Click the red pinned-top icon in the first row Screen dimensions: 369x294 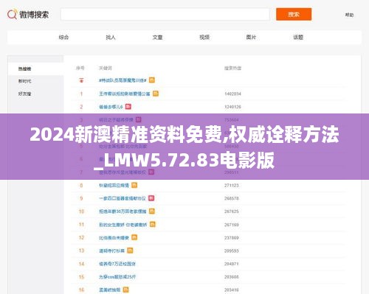(x=81, y=80)
